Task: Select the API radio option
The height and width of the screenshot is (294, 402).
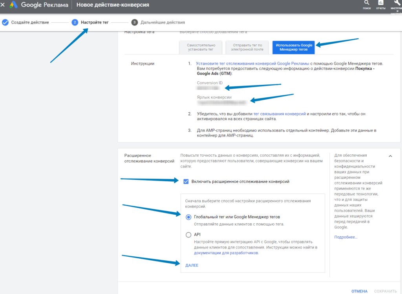Action: 188,235
